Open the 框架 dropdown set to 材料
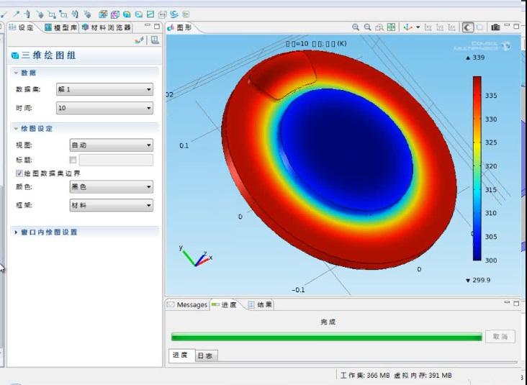Viewport: 527px width, 385px height. tap(112, 205)
